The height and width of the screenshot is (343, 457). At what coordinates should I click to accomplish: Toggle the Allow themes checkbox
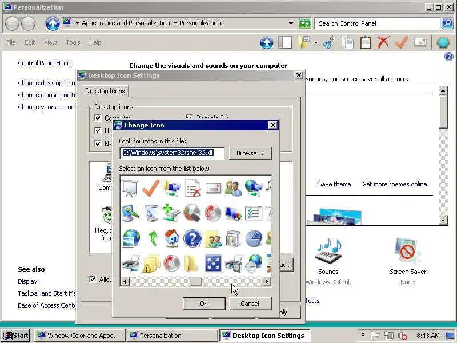(x=93, y=279)
